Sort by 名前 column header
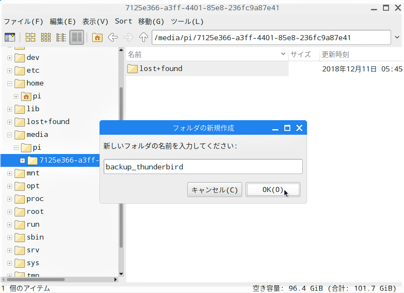Screen dimensions: 404x293 [207, 54]
